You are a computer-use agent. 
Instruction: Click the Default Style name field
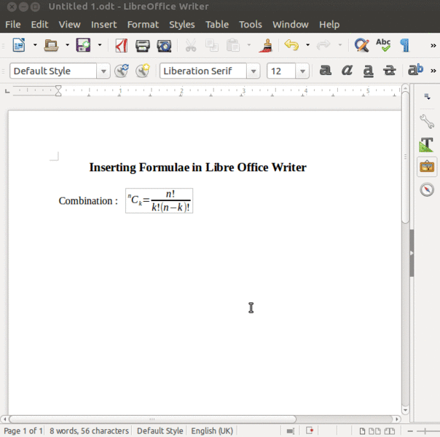53,71
